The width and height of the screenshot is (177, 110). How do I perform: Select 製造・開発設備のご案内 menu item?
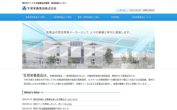point(88,17)
